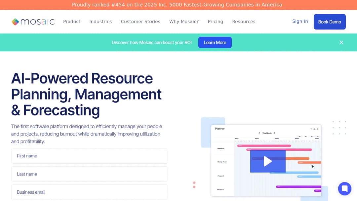
Task: Click previous month arrow in Planner preview
Action: pos(259,133)
